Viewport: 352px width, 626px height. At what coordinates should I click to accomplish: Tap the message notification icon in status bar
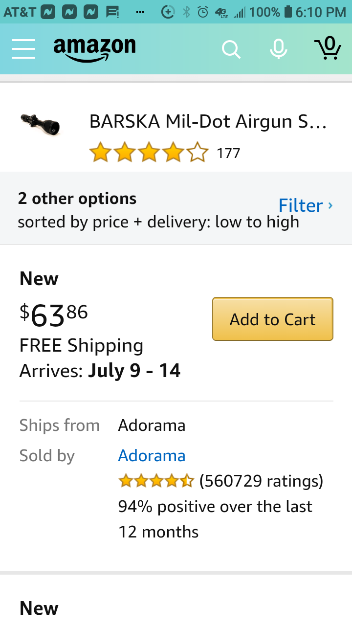click(113, 12)
